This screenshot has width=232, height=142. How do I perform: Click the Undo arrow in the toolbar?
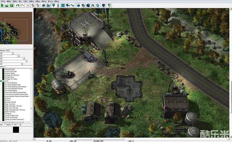[x=17, y=5]
